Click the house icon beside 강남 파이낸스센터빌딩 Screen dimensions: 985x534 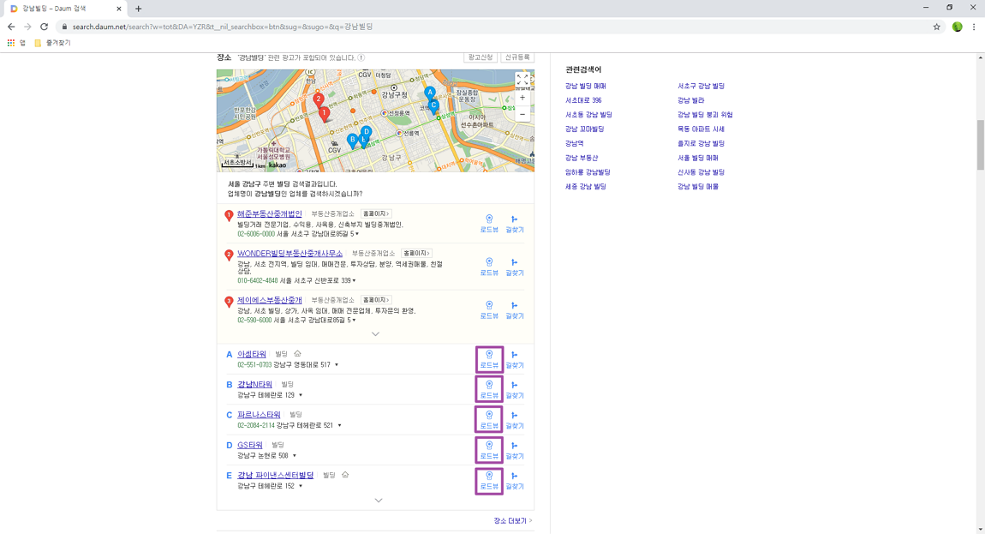345,475
